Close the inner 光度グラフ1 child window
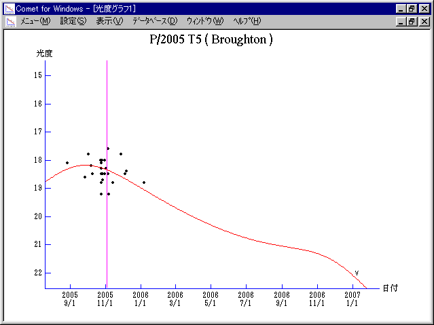Image resolution: width=434 pixels, height=325 pixels. click(424, 21)
